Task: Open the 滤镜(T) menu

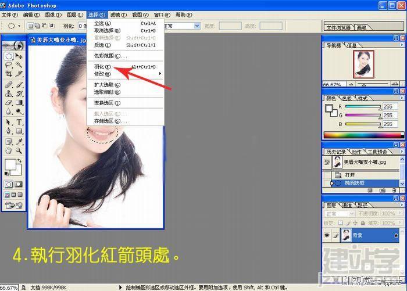Action: 119,15
